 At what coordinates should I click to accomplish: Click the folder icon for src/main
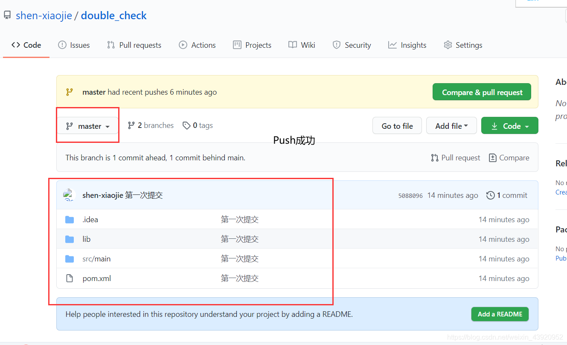(70, 259)
